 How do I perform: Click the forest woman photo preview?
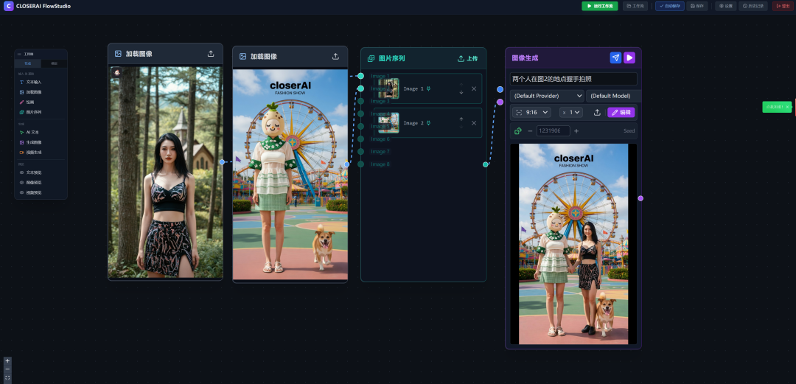coord(166,172)
